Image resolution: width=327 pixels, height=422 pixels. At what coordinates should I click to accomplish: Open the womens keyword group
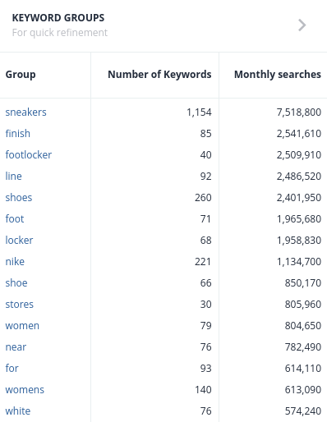pyautogui.click(x=25, y=390)
